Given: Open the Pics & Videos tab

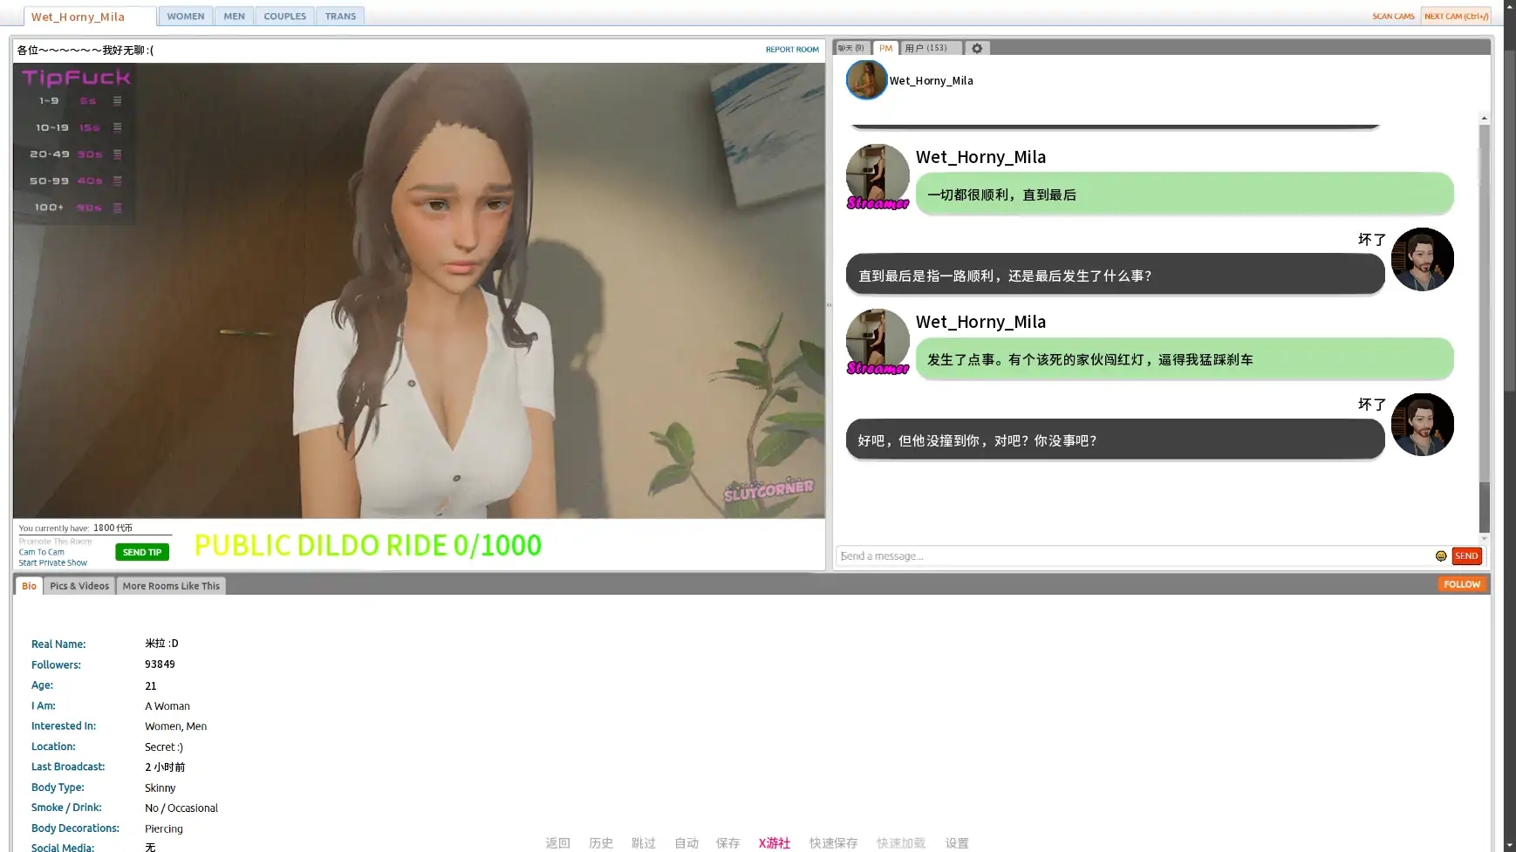Looking at the screenshot, I should tap(79, 586).
